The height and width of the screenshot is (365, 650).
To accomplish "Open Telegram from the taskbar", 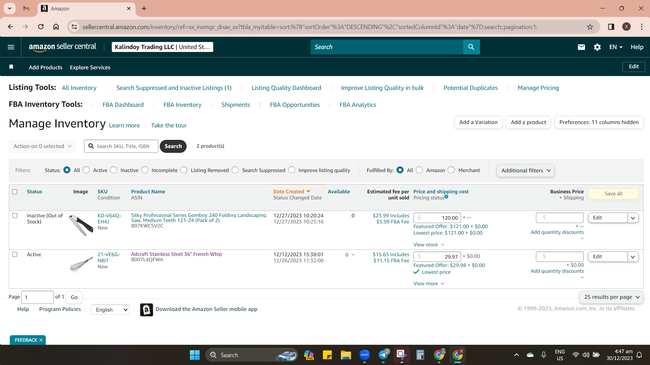I will point(383,355).
